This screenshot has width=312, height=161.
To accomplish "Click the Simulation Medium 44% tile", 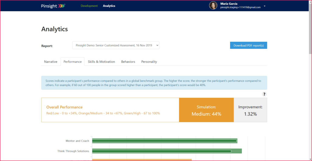I will [x=206, y=110].
